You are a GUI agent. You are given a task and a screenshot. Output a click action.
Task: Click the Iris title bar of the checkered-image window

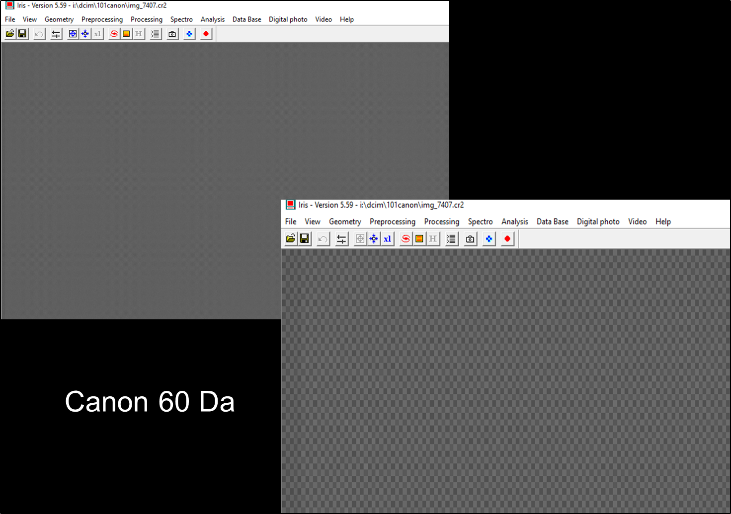point(547,205)
